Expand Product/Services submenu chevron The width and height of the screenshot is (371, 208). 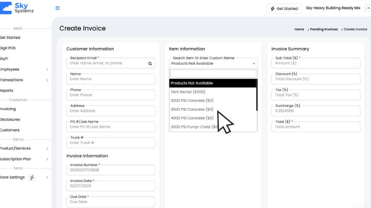47,149
